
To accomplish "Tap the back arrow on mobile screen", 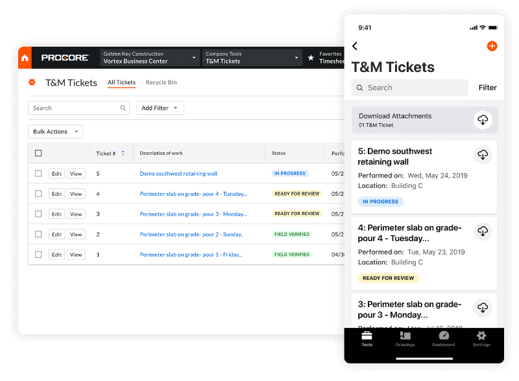I will 355,46.
